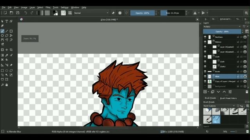Redo the last action

pos(32,13)
